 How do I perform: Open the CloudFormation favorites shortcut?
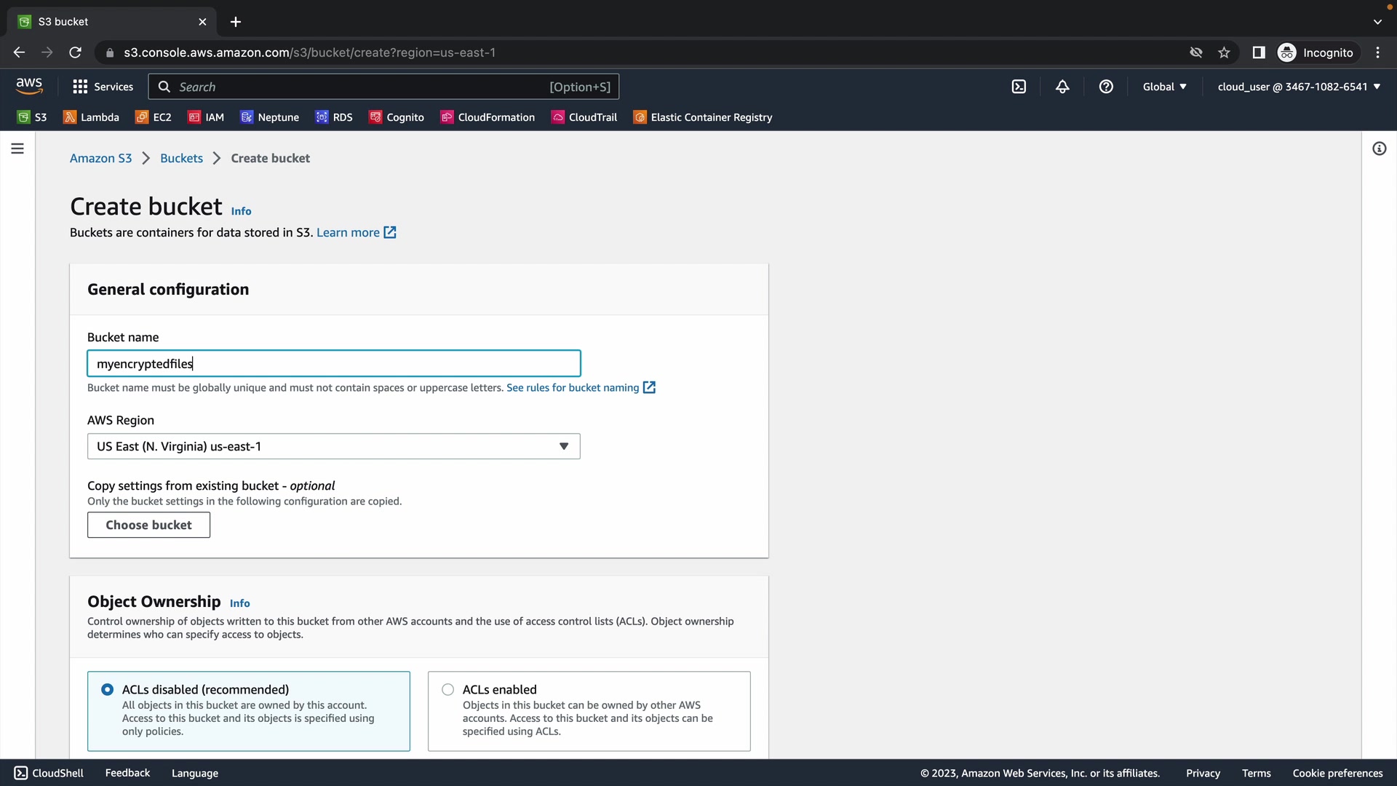pyautogui.click(x=487, y=117)
